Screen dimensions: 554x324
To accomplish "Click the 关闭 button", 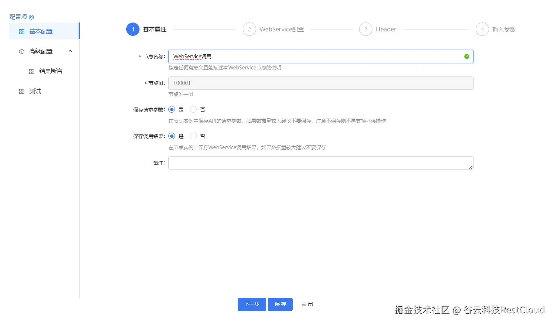I will point(307,304).
